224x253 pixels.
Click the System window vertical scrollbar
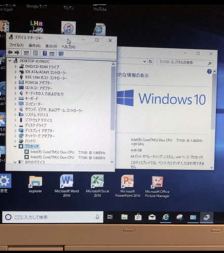[213, 101]
